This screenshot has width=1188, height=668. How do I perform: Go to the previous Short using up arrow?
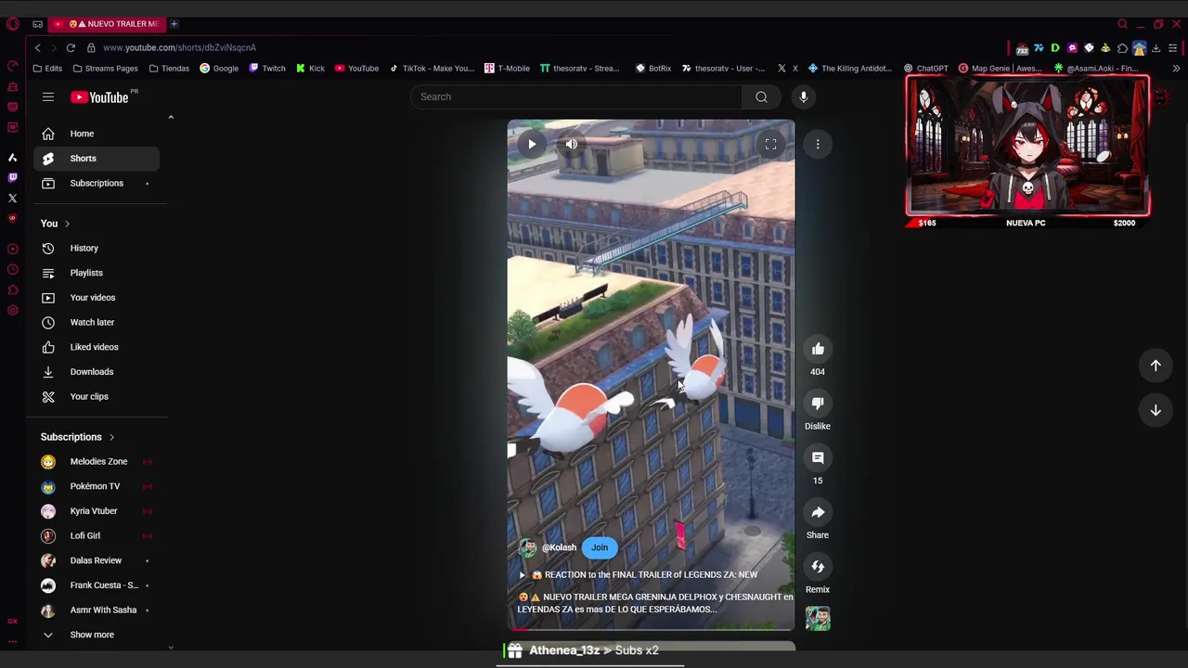pyautogui.click(x=1156, y=366)
